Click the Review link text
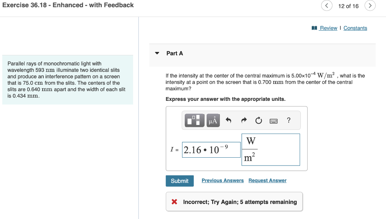The width and height of the screenshot is (386, 219). (x=327, y=28)
